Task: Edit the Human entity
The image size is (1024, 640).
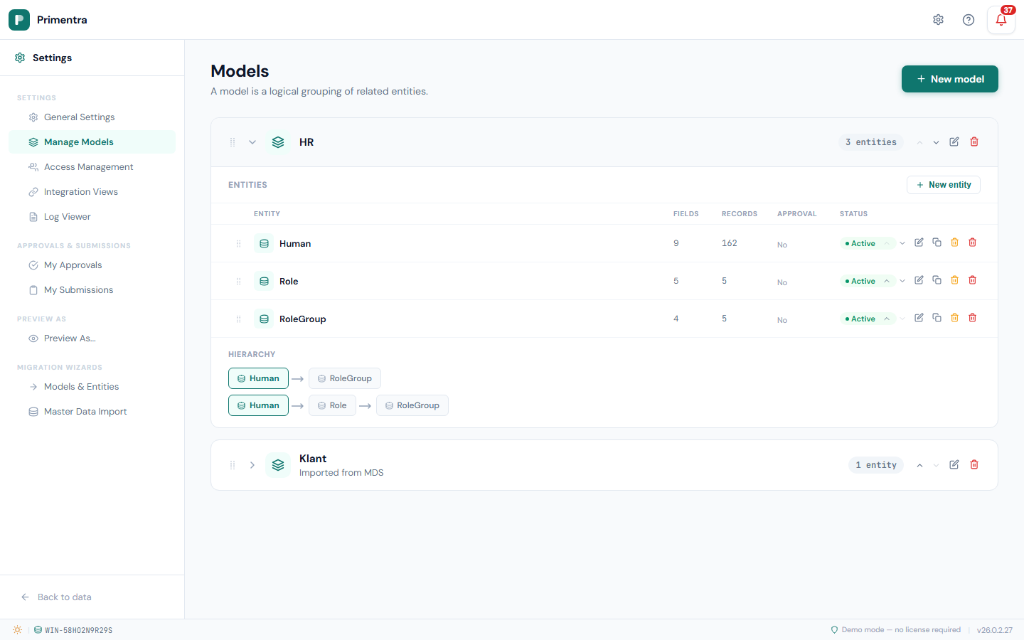Action: tap(918, 242)
